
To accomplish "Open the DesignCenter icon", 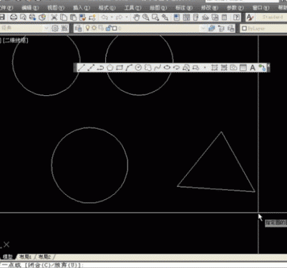I will (186, 17).
